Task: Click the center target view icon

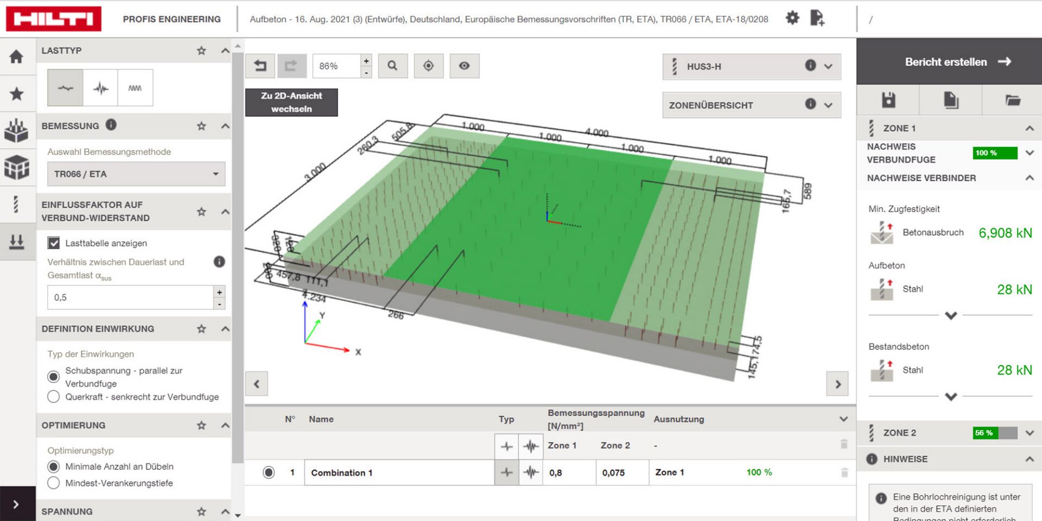Action: tap(428, 66)
